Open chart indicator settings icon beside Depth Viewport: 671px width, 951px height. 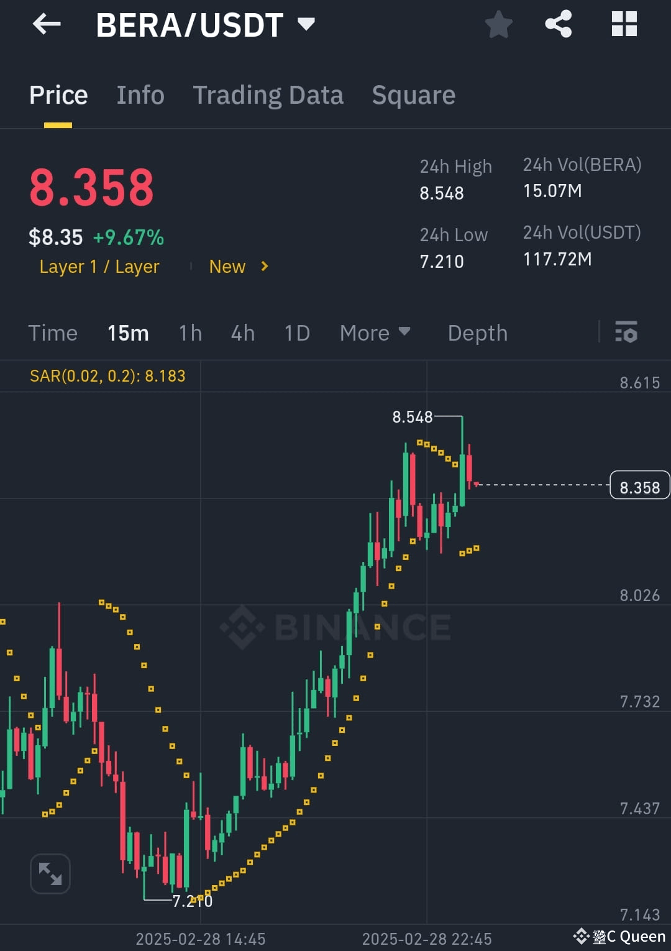(627, 333)
